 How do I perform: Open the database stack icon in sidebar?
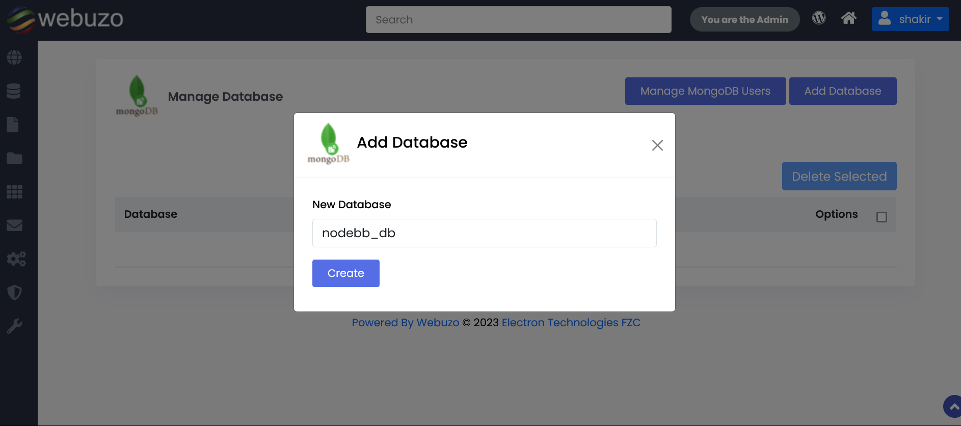[x=14, y=91]
